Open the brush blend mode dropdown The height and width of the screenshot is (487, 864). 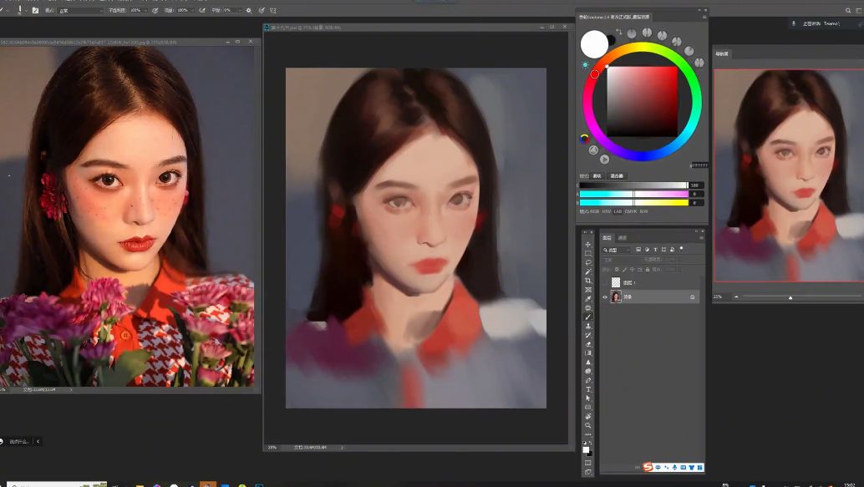tap(80, 11)
